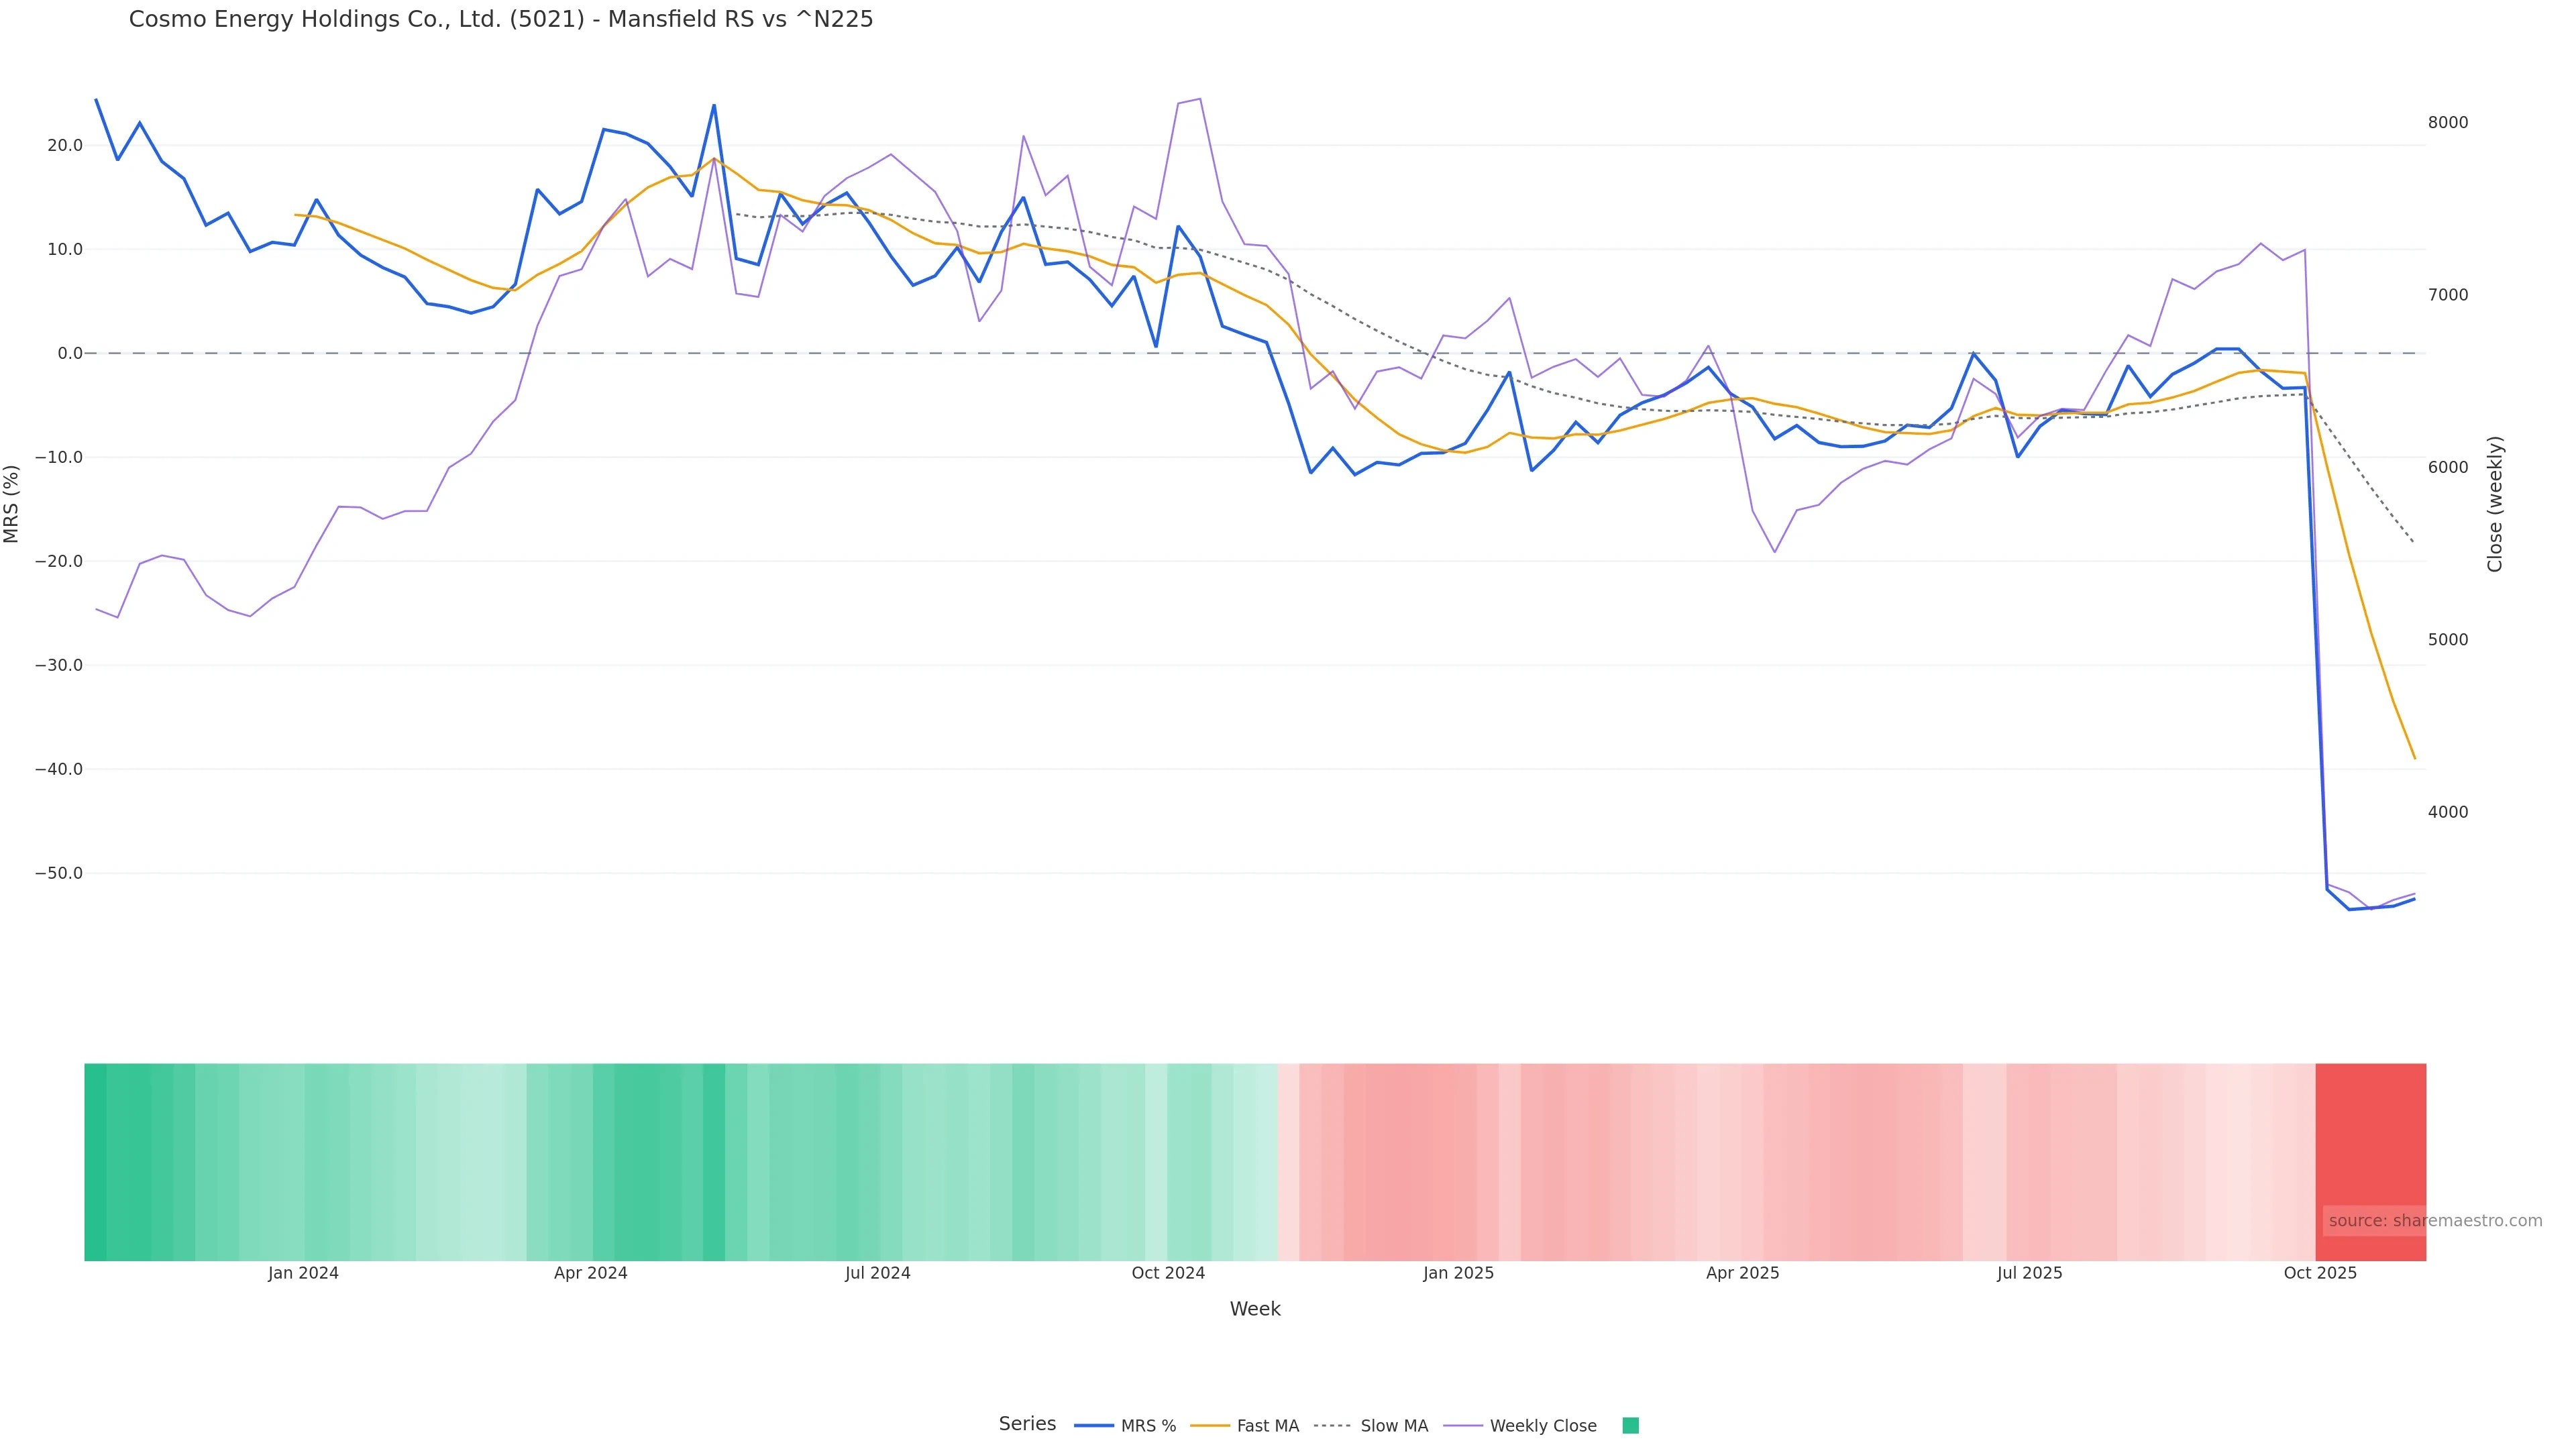2576x1449 pixels.
Task: Hide the Fast MA series via its legend label
Action: [1267, 1426]
